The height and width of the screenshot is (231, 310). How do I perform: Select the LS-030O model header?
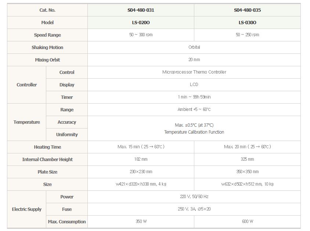coord(247,23)
